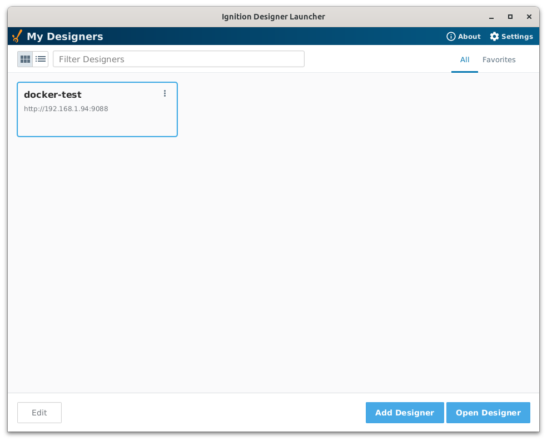Launch with the Open Designer button
547x441 pixels.
tap(488, 413)
